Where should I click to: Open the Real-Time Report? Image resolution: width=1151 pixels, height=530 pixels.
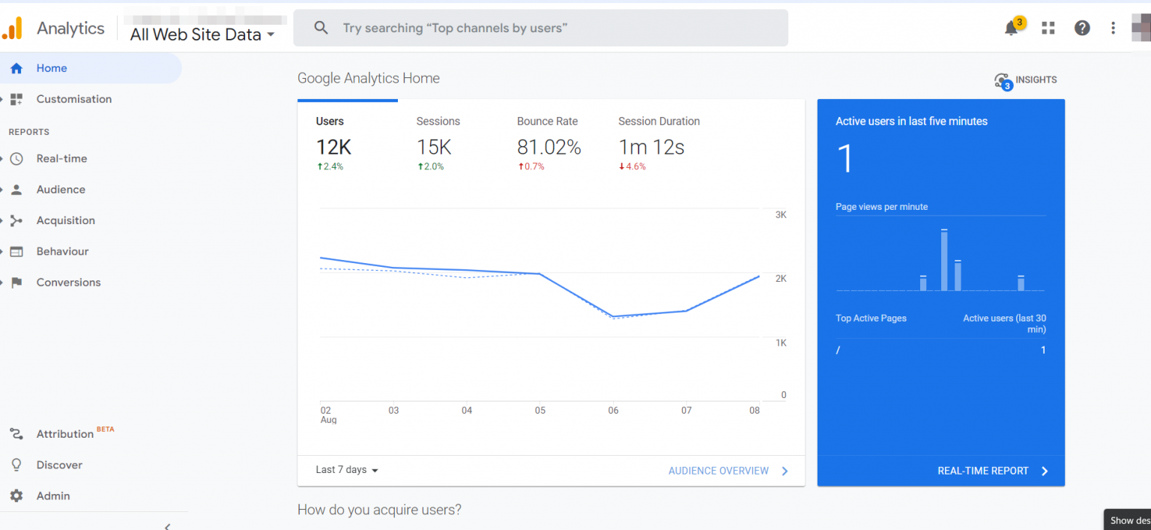click(985, 470)
